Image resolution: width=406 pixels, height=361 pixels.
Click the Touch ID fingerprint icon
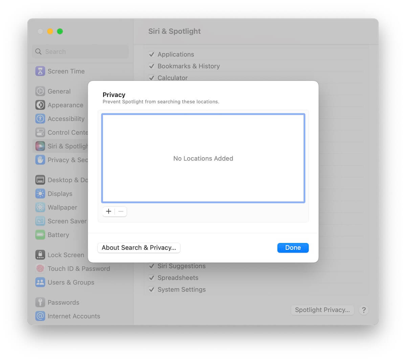click(x=40, y=268)
